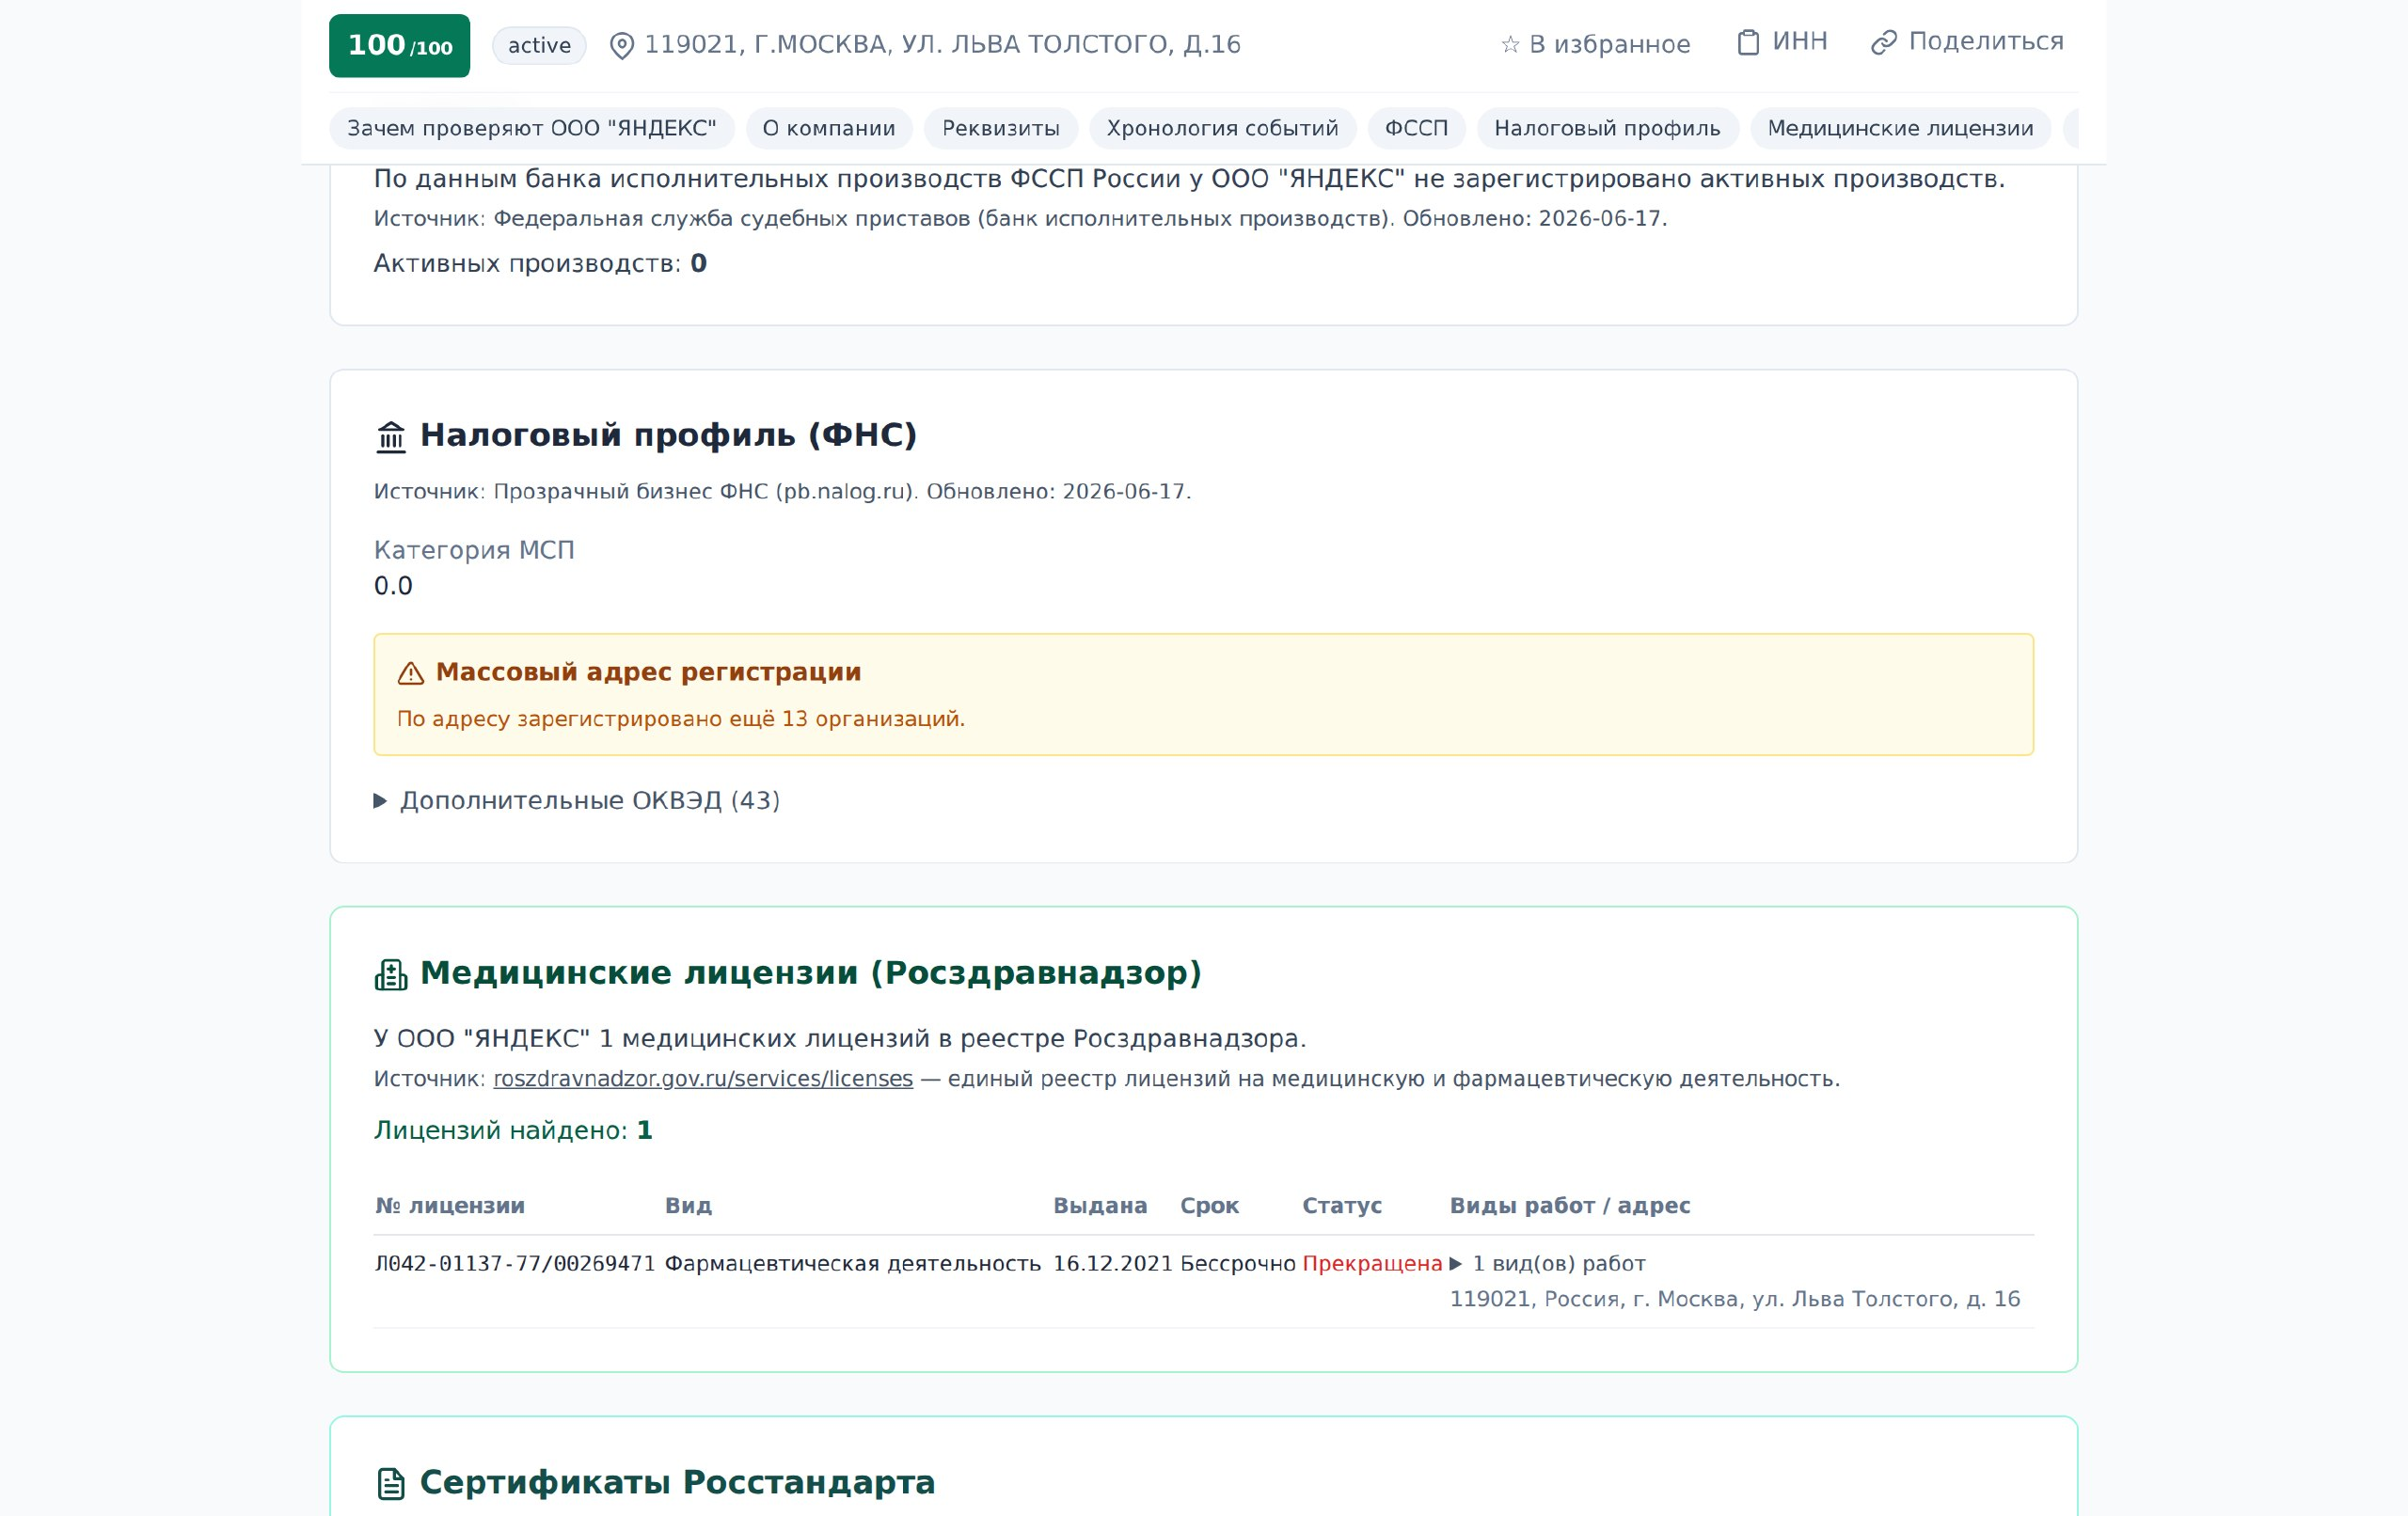Click the document icon of Сертификаты Росстандарта

[391, 1484]
